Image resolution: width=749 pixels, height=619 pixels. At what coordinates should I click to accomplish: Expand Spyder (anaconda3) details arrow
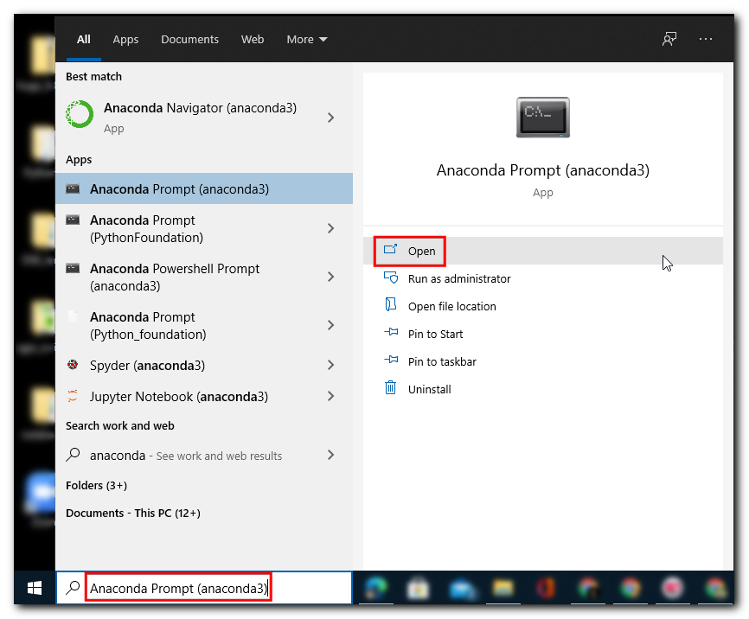(x=330, y=365)
